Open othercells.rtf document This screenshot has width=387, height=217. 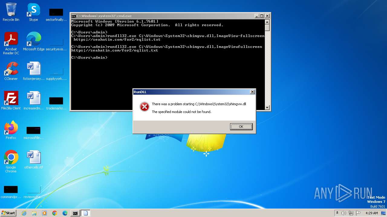click(x=34, y=160)
